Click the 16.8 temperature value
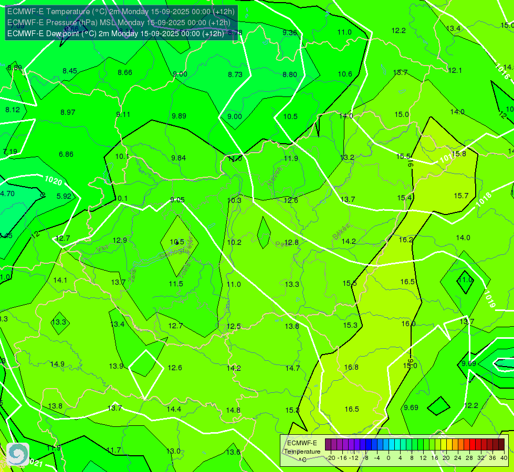The image size is (514, 472). coord(351,367)
